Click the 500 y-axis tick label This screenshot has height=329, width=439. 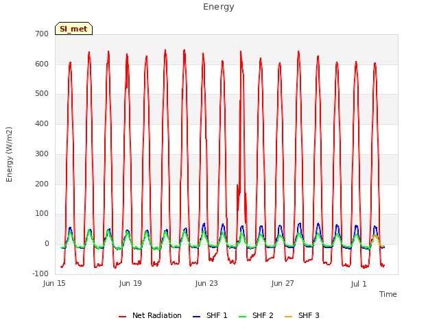pyautogui.click(x=42, y=94)
